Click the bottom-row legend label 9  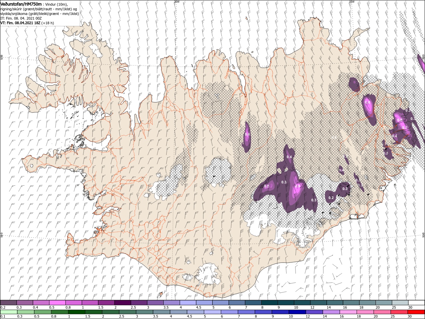(x=273, y=317)
